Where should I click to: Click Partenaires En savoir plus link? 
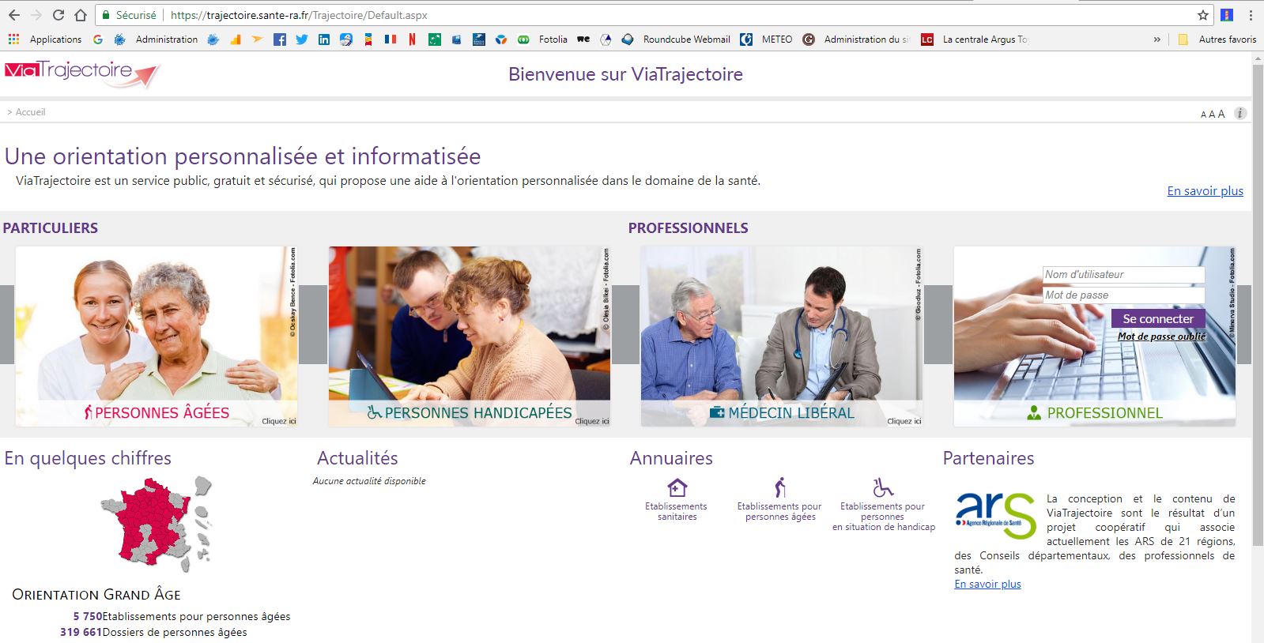click(x=987, y=584)
